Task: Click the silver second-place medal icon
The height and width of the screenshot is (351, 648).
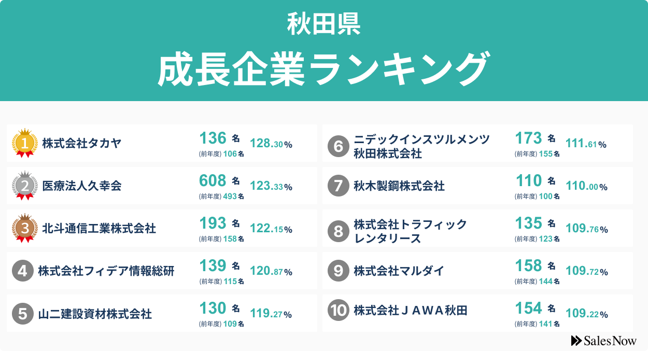Action: [24, 185]
